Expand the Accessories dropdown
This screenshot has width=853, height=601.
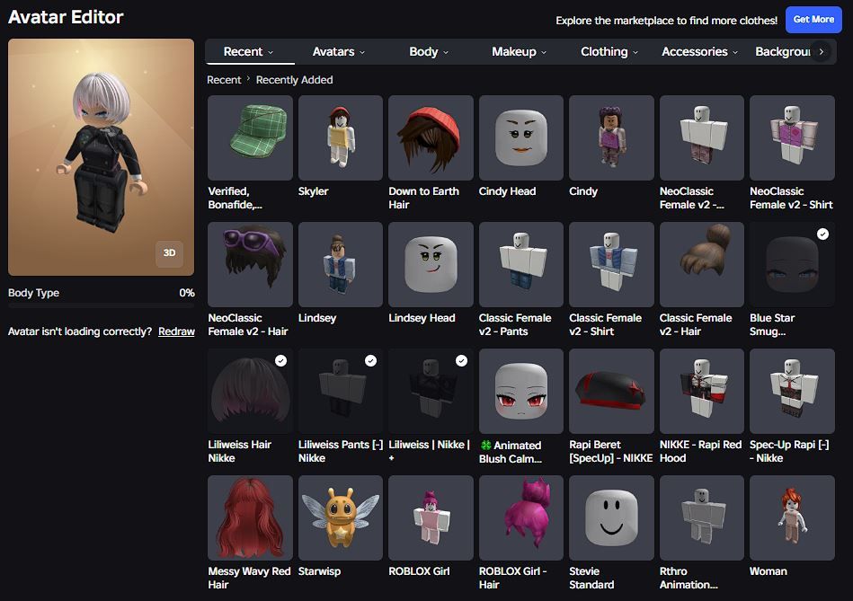699,52
